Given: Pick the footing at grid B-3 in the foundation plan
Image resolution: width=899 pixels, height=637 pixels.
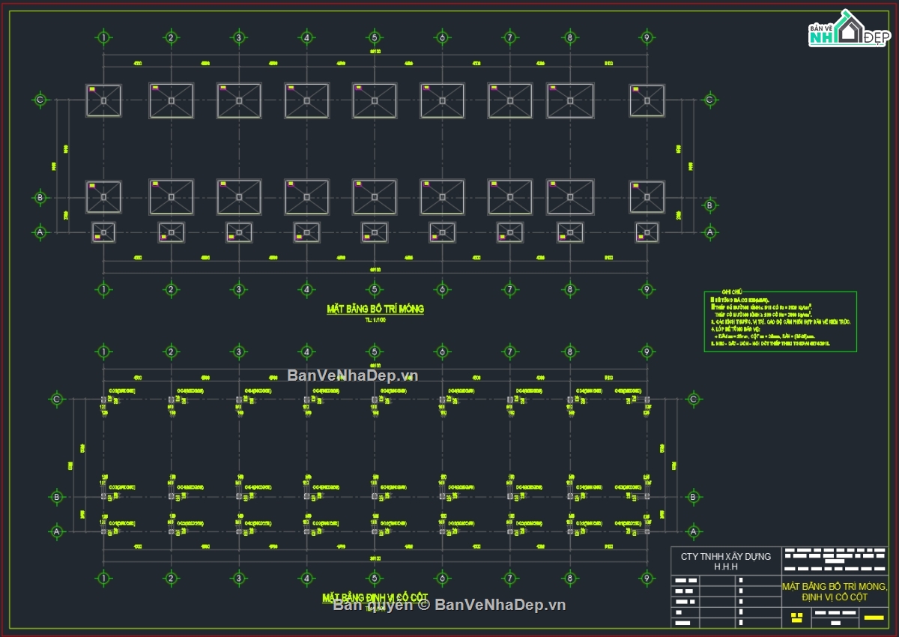Looking at the screenshot, I should (x=239, y=197).
